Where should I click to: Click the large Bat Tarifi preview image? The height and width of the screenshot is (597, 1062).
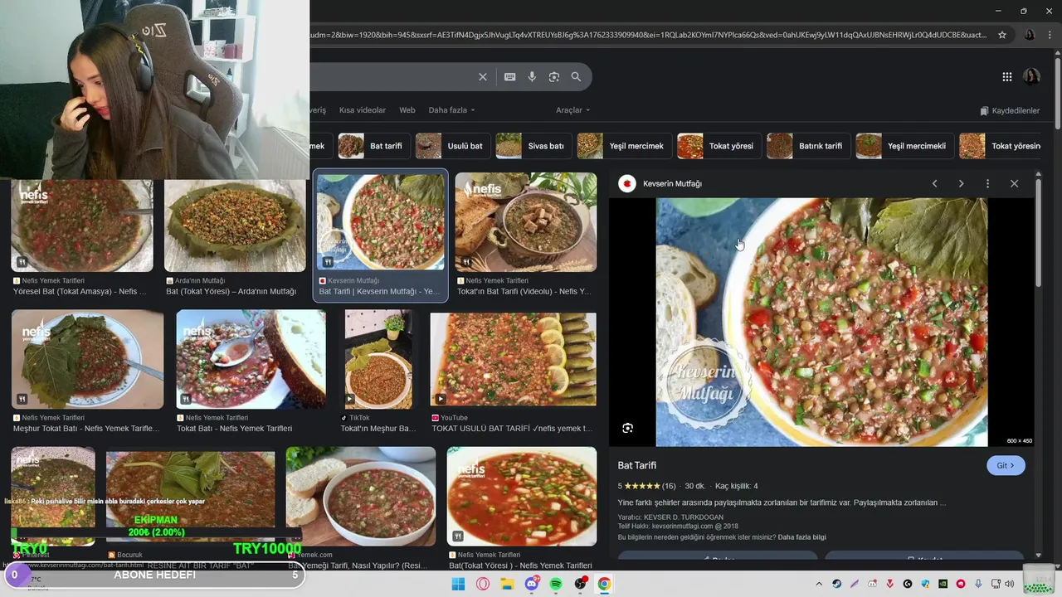(821, 322)
